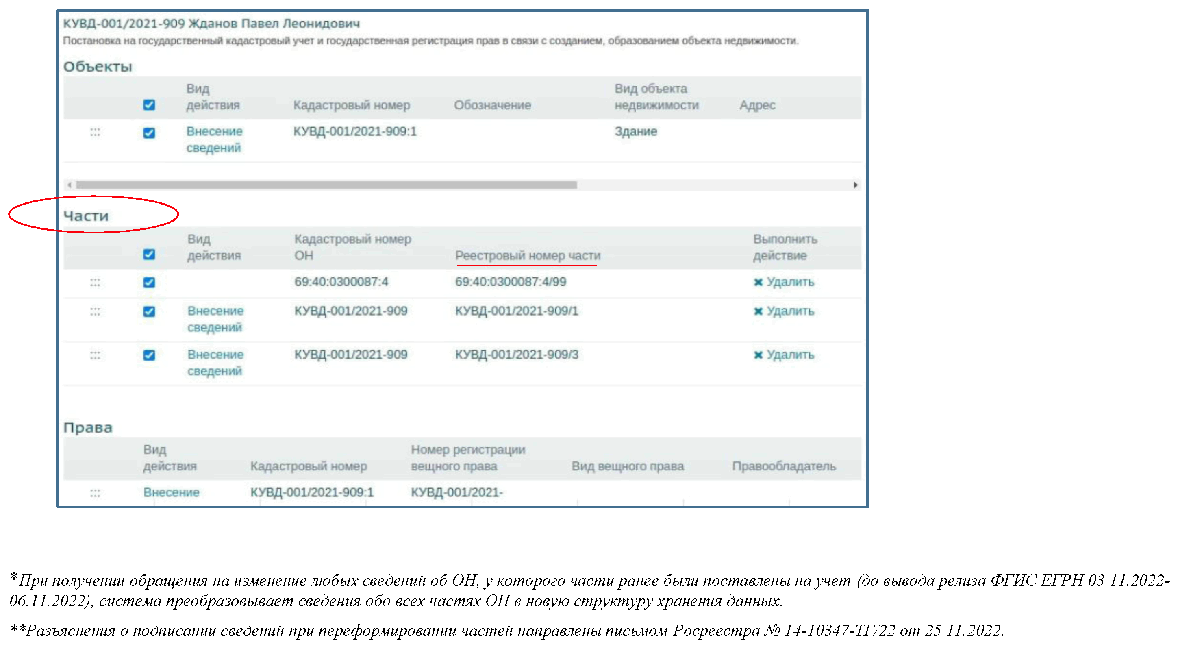Screen dimensions: 1178x655
Task: Click X delete icon for part КУВД-001/2021-909/3
Action: coord(758,355)
